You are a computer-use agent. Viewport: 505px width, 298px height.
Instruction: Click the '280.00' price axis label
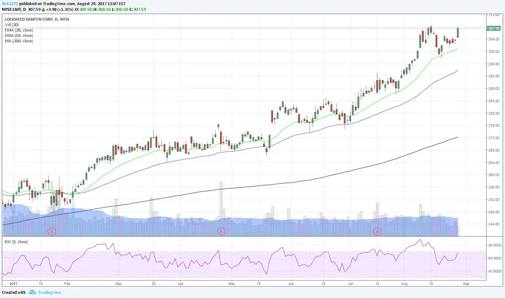[494, 113]
